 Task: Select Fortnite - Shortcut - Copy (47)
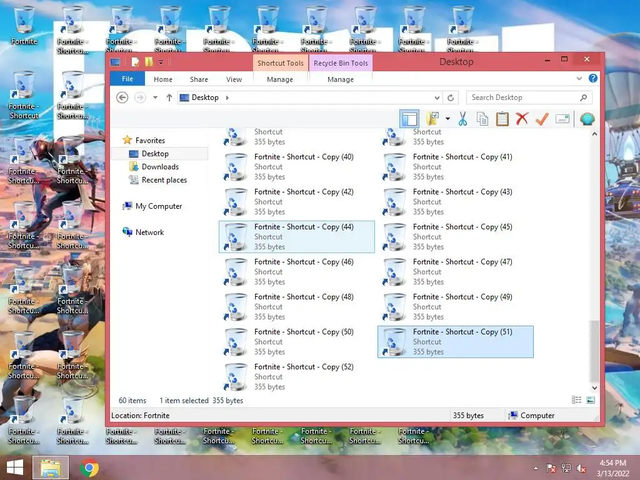(x=456, y=272)
